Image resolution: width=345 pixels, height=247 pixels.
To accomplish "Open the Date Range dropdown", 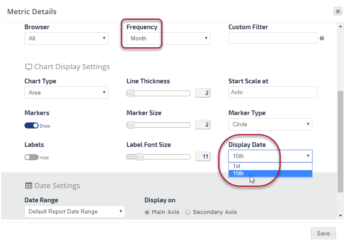I will [75, 211].
